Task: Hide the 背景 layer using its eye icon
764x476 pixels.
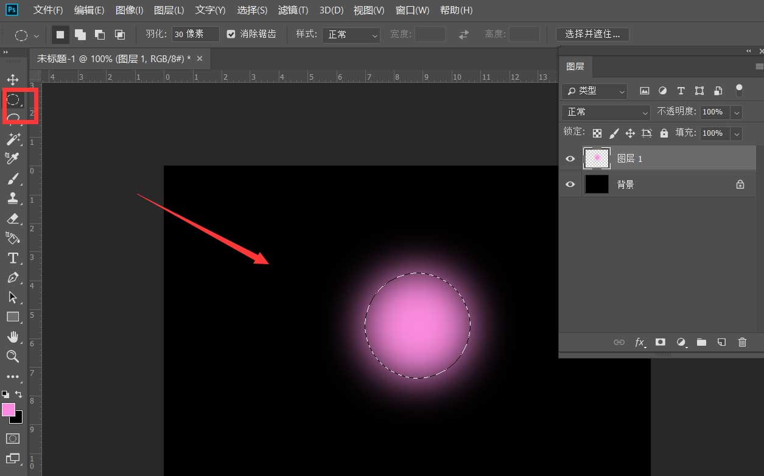Action: coord(570,184)
